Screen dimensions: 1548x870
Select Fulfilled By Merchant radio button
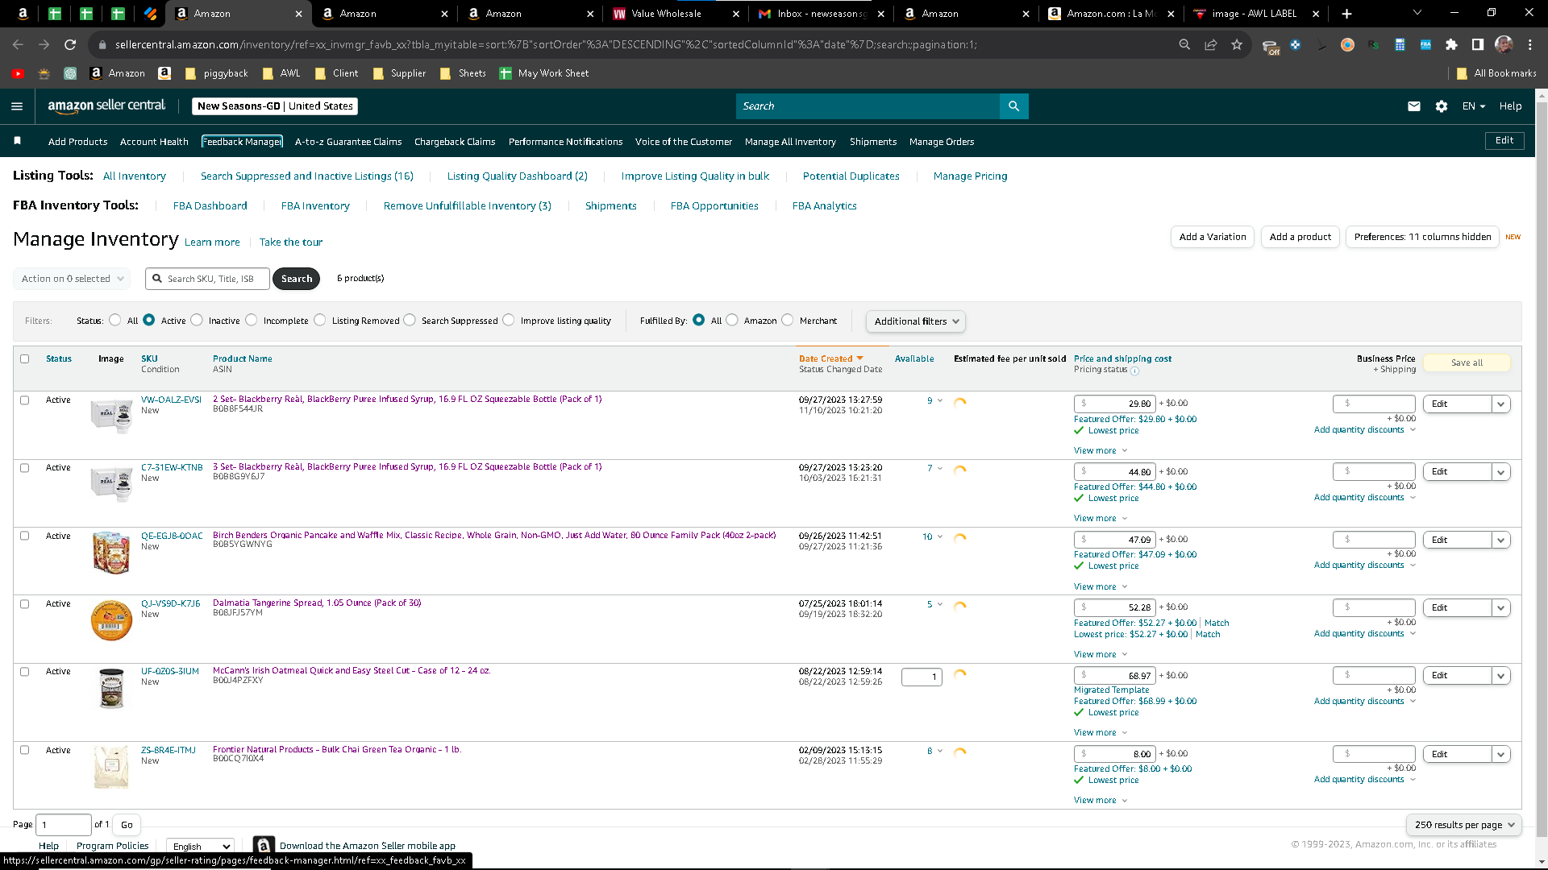788,320
